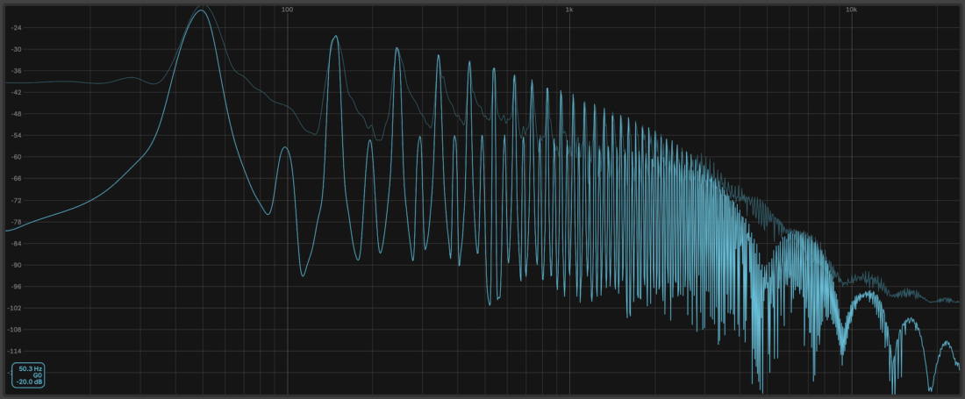Click the -90 dB scale label
Screen dimensions: 965x399
click(x=16, y=265)
